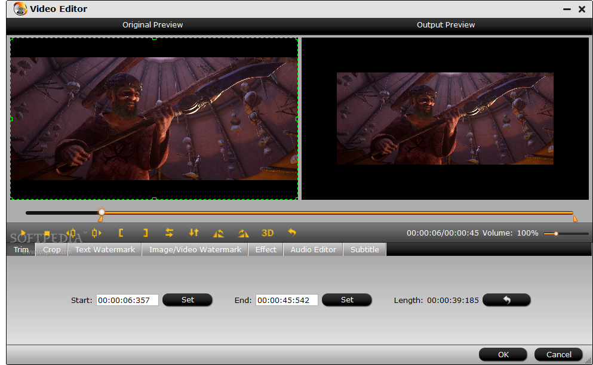593x365 pixels.
Task: Click the time readout 00:00:06/00:00:45
Action: (x=443, y=233)
